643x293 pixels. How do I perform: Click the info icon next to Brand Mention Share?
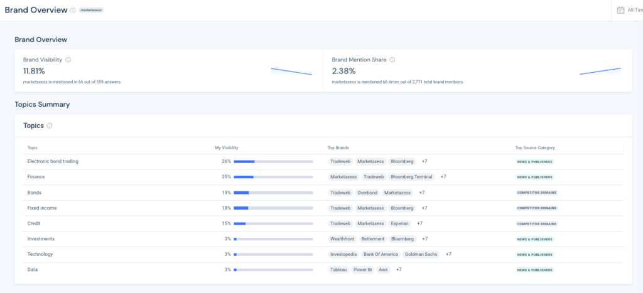click(392, 60)
